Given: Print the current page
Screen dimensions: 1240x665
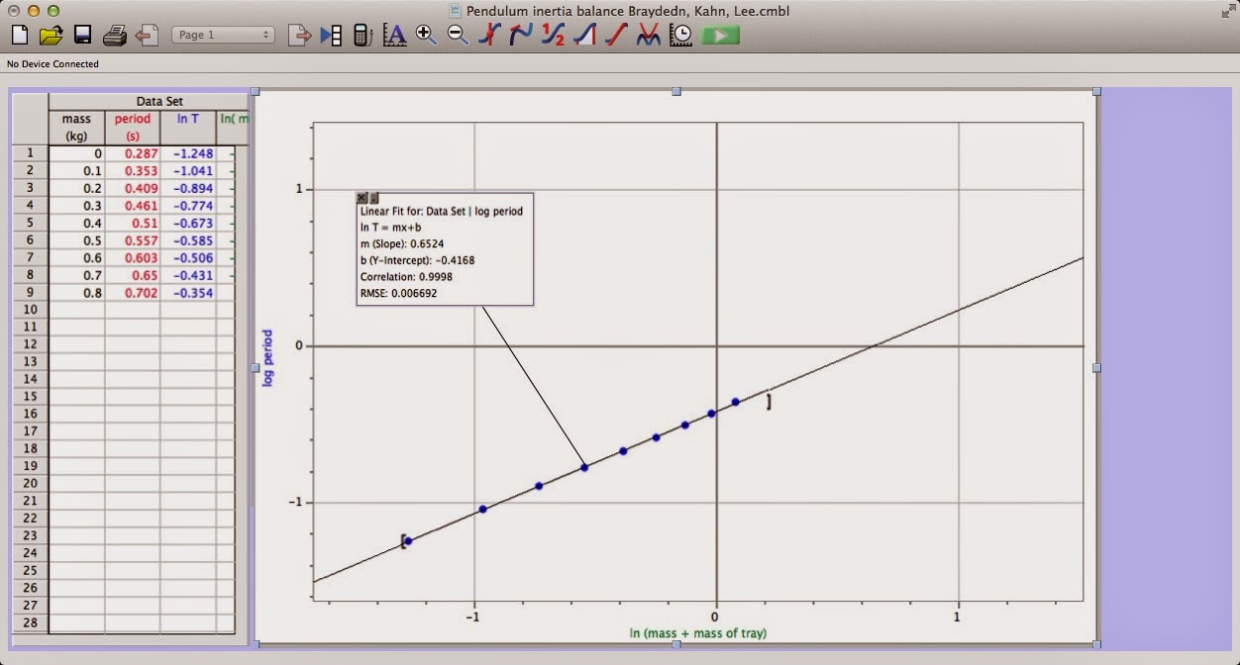Looking at the screenshot, I should (x=115, y=34).
